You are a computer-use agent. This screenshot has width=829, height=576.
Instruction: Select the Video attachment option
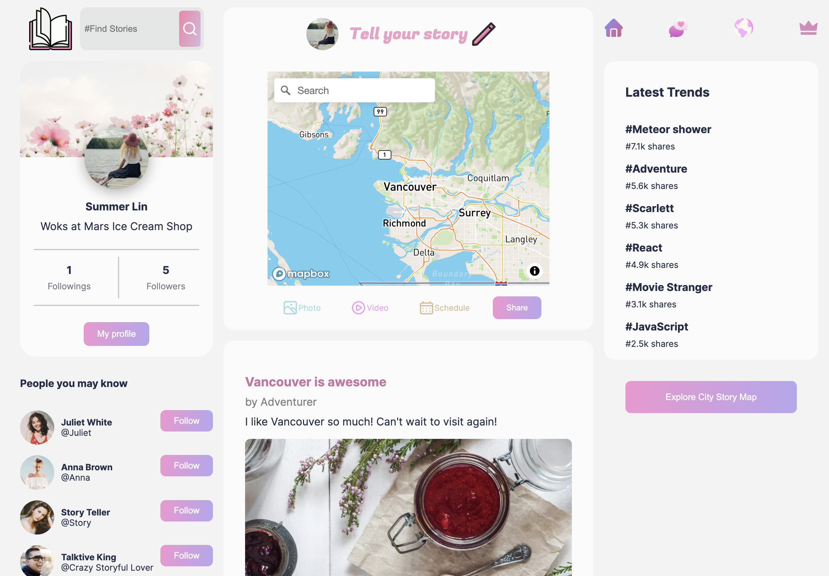tap(370, 308)
